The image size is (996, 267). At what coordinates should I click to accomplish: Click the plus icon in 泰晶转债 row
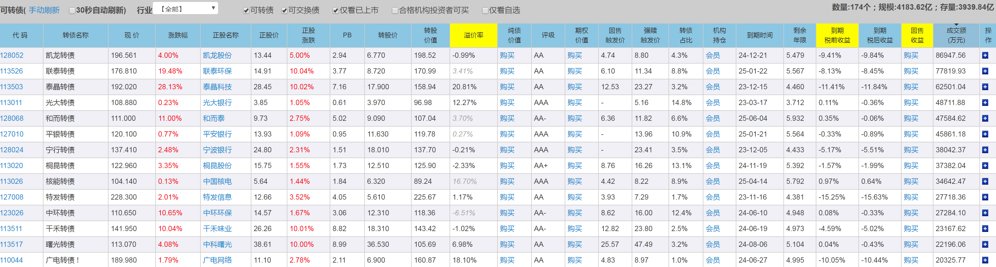[x=985, y=87]
